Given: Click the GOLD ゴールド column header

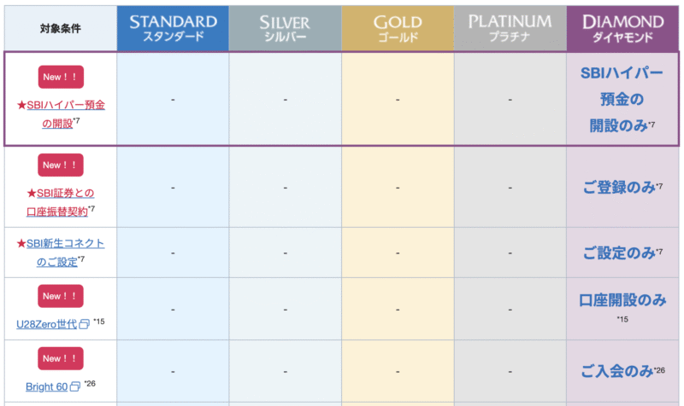Looking at the screenshot, I should click(x=398, y=28).
